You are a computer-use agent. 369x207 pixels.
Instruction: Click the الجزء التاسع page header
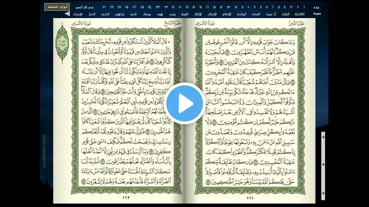pos(173,23)
